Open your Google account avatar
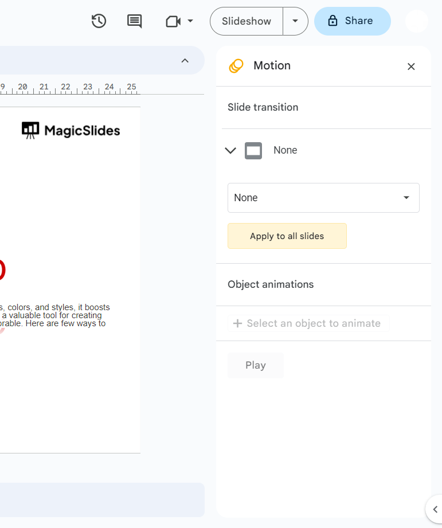Image resolution: width=442 pixels, height=528 pixels. tap(416, 21)
